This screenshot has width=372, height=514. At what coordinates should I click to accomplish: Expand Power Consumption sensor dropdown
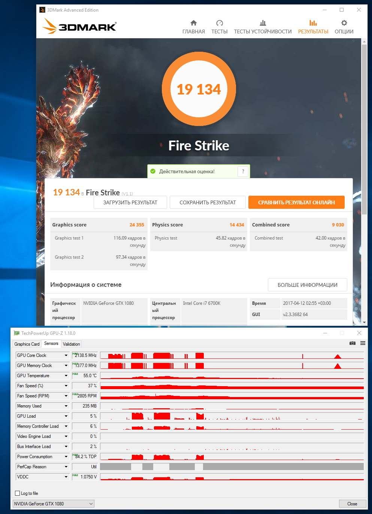coord(66,457)
